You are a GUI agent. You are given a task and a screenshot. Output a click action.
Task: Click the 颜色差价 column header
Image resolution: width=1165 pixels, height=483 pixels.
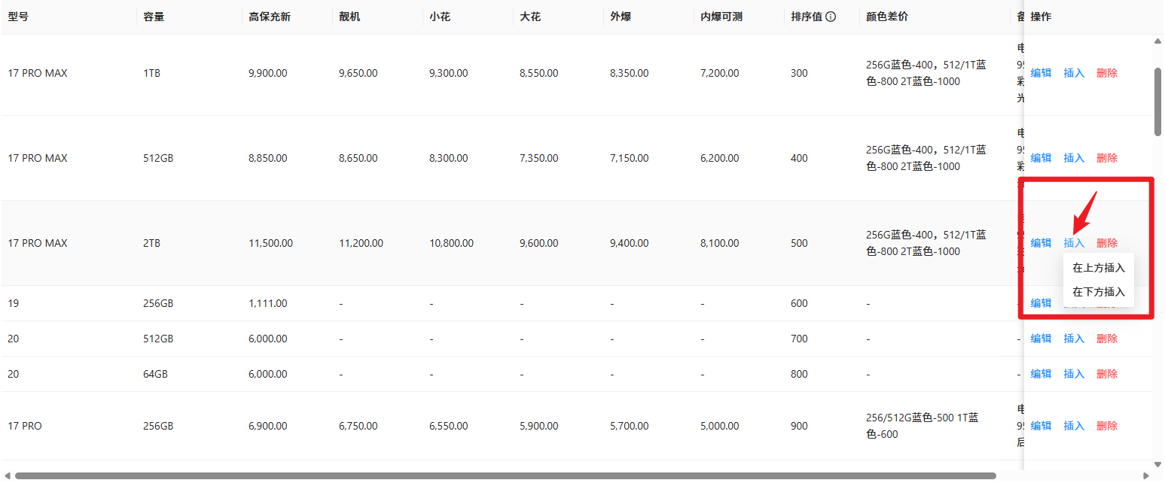(x=887, y=17)
